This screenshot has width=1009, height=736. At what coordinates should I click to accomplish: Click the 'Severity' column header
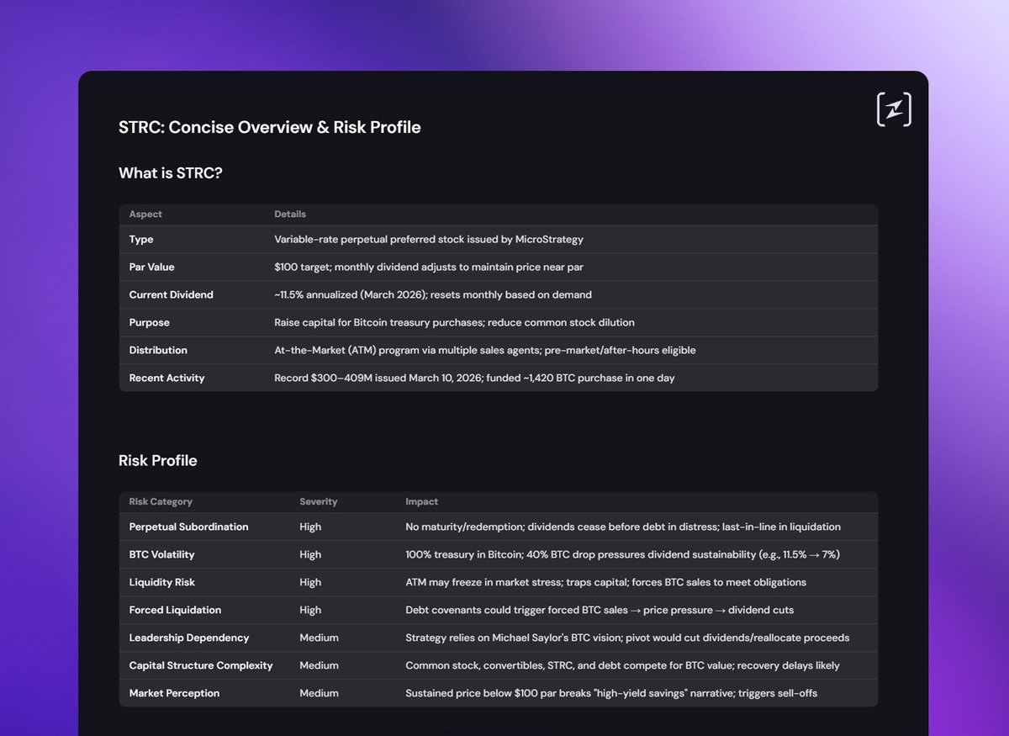tap(319, 502)
